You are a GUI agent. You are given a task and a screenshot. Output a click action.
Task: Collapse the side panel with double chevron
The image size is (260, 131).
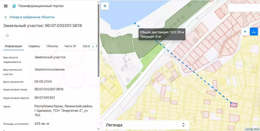(x=105, y=6)
